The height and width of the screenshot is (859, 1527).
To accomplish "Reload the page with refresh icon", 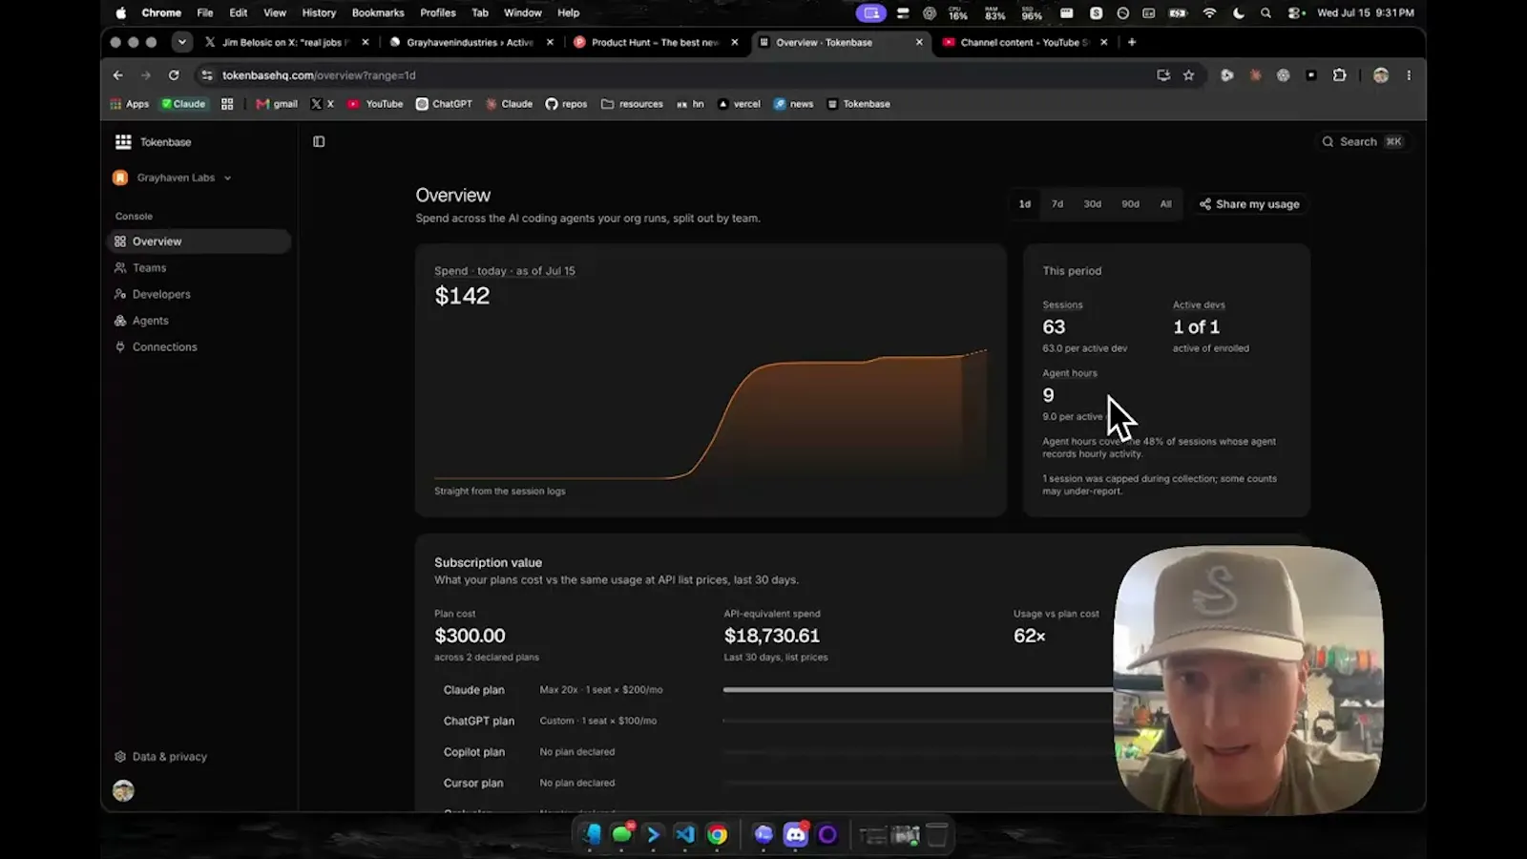I will point(174,75).
